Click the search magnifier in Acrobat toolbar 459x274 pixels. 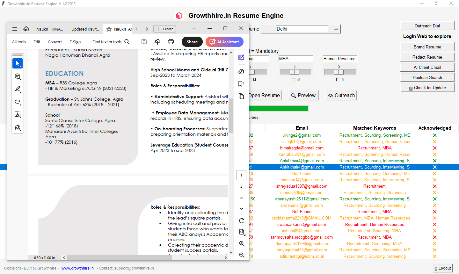tap(127, 42)
